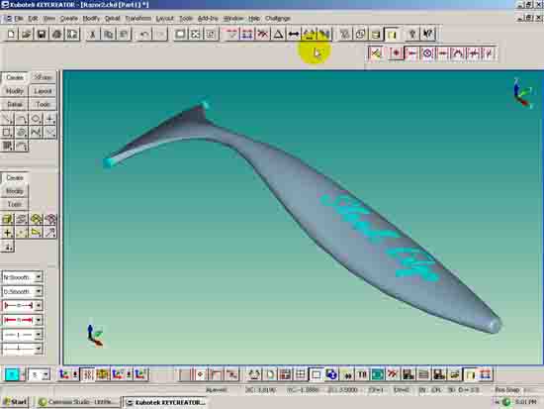This screenshot has height=409, width=544.
Task: Click the Layout palette button
Action: click(43, 91)
